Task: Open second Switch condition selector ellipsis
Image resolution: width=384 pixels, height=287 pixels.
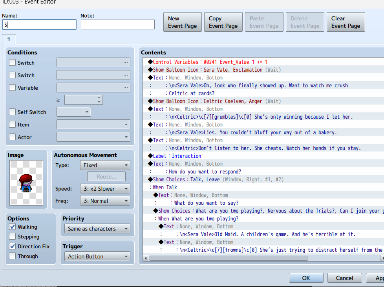Action: tap(126, 75)
